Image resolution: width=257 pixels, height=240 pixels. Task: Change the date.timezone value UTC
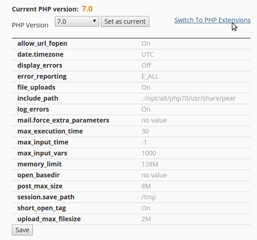[147, 54]
